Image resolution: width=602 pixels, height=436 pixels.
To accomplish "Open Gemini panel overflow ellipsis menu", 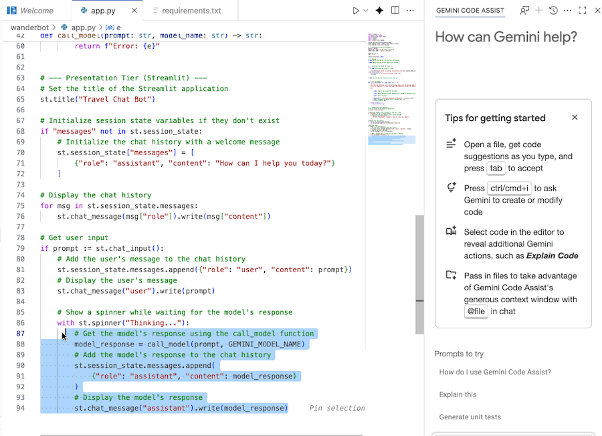I will (568, 10).
